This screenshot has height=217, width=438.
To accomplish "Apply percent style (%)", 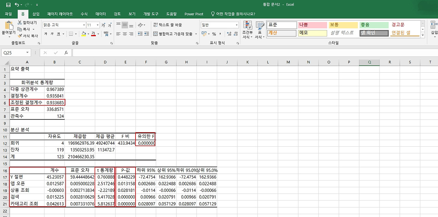I will click(x=214, y=34).
